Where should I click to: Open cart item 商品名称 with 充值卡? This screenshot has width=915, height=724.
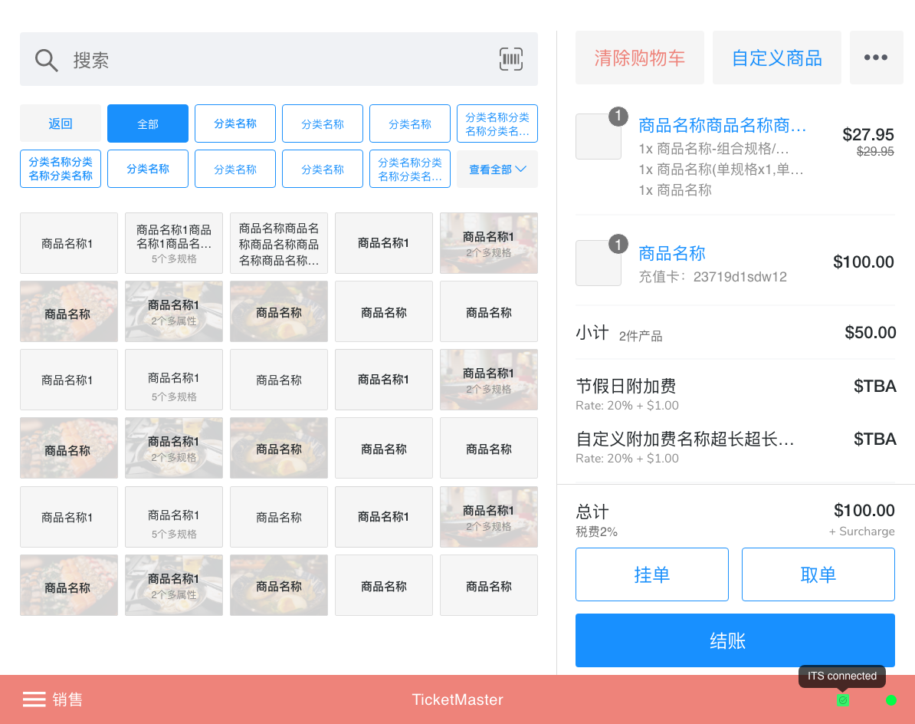(x=671, y=253)
